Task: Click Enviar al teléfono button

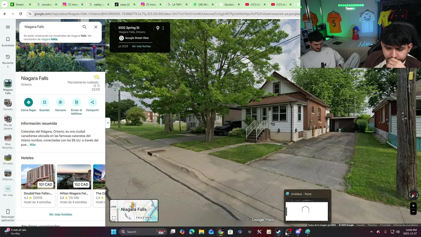Action: click(76, 107)
